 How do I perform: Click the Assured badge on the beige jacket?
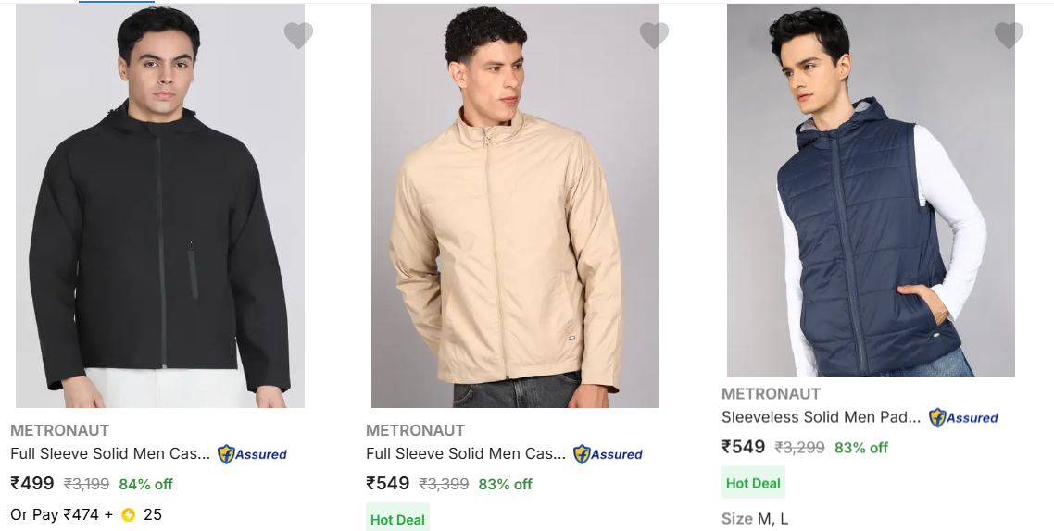point(608,454)
